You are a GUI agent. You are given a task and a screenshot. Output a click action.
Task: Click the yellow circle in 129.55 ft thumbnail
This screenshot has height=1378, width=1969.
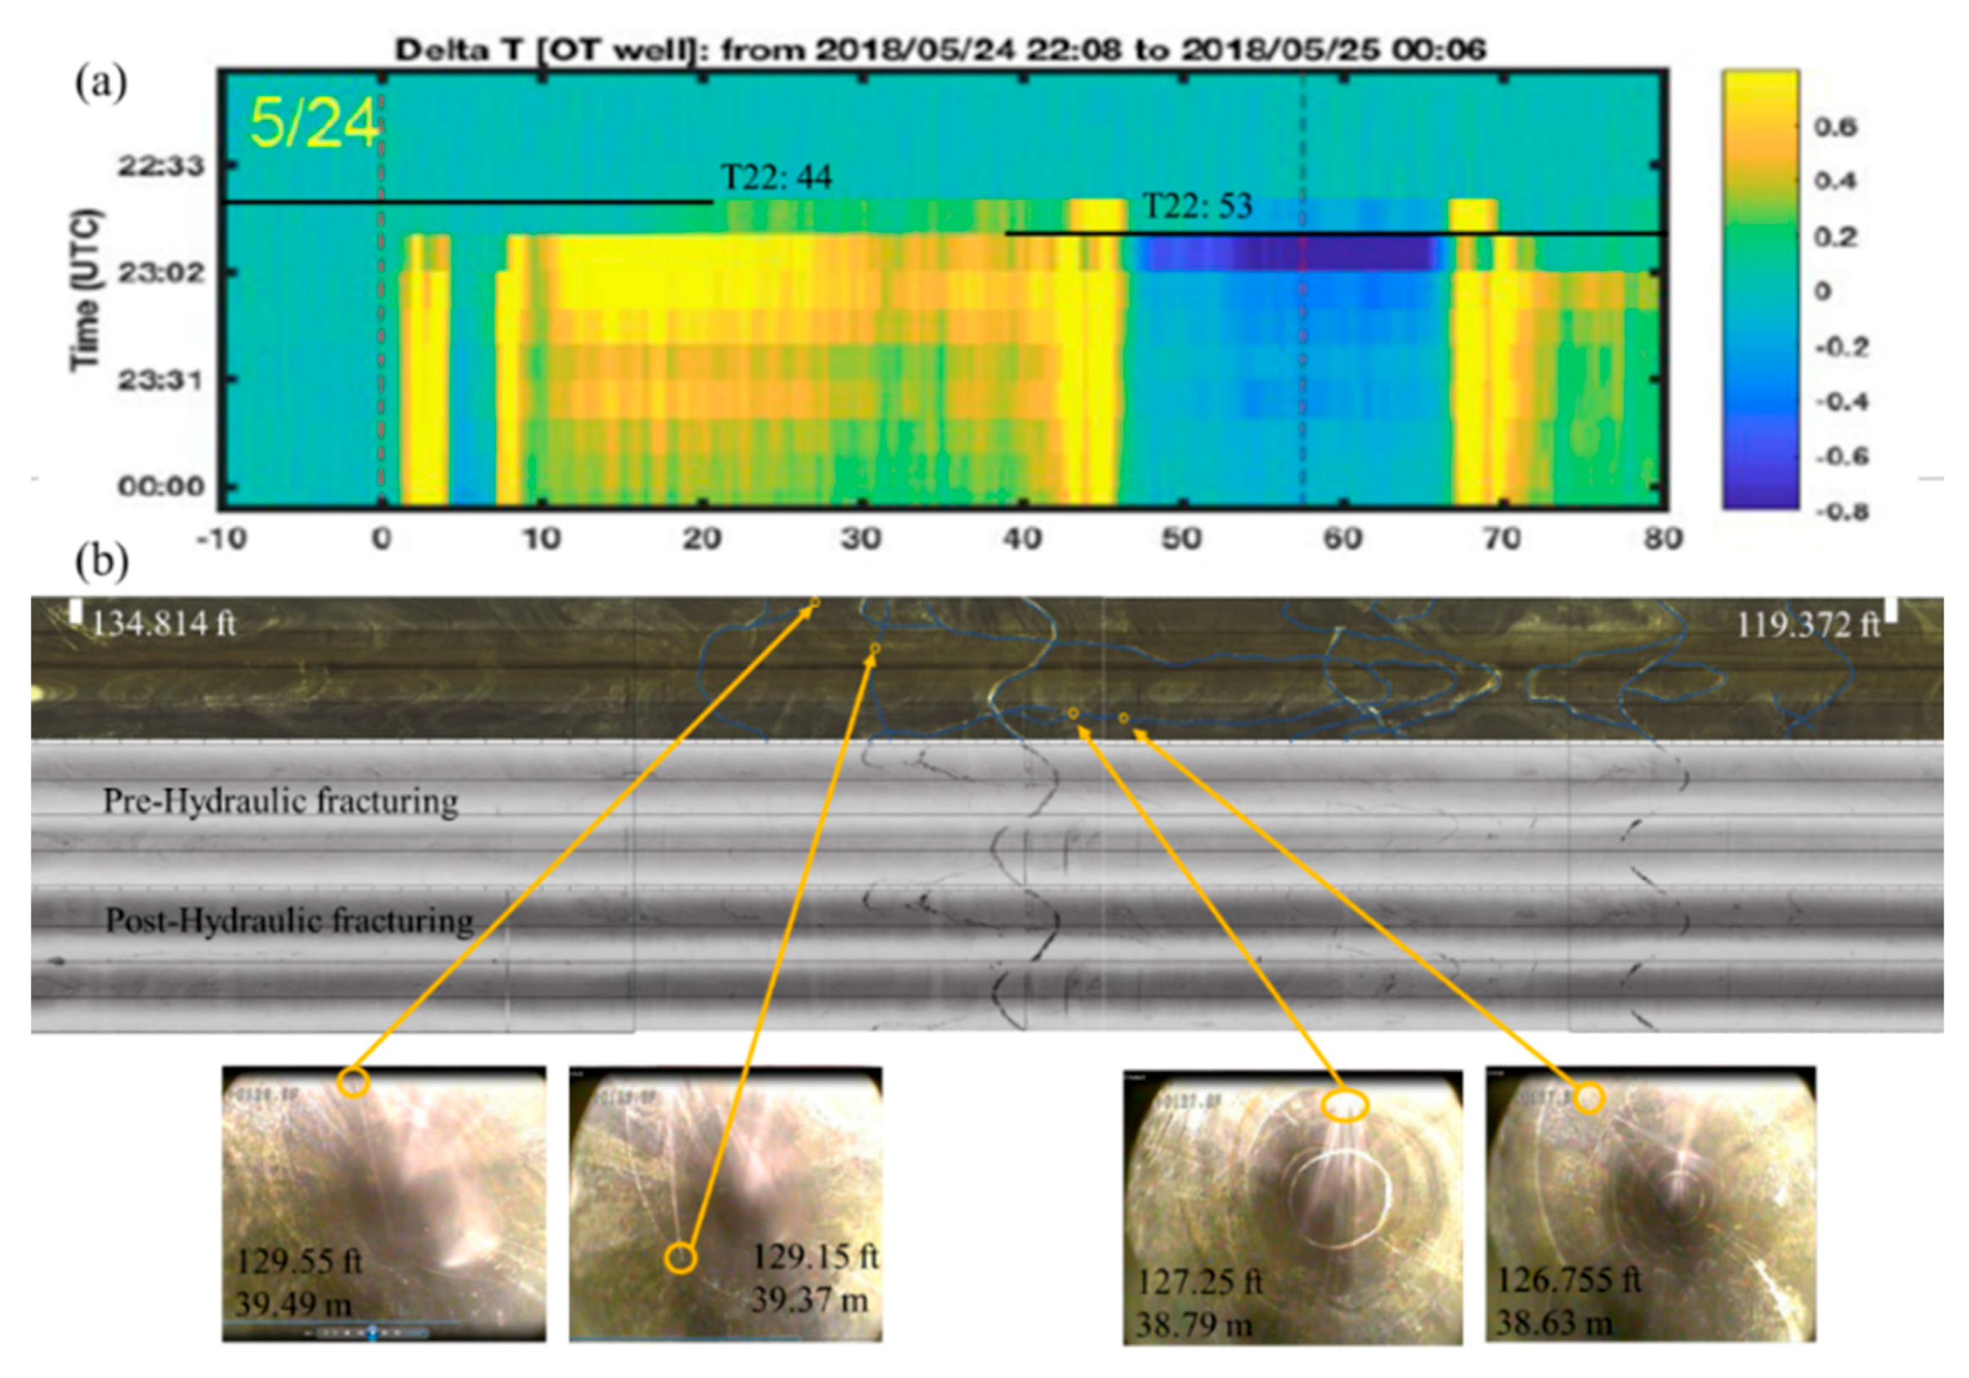[x=352, y=1082]
